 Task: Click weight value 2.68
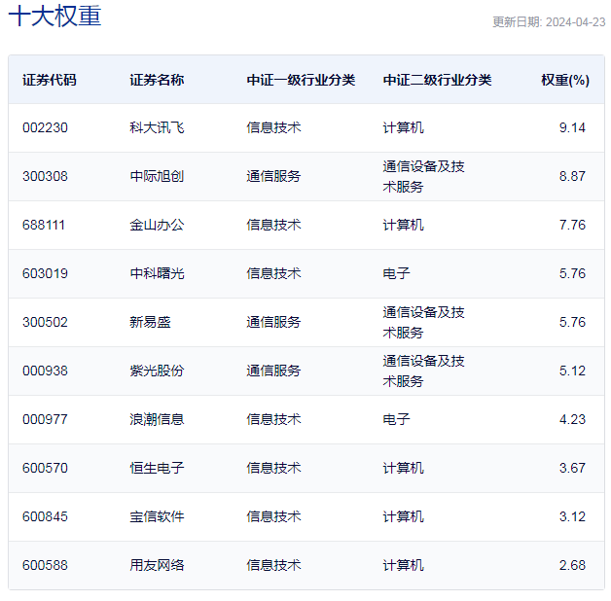point(572,565)
